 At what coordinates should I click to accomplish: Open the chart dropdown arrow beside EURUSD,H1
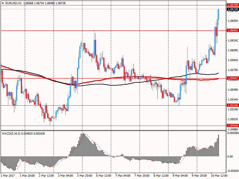3,3
